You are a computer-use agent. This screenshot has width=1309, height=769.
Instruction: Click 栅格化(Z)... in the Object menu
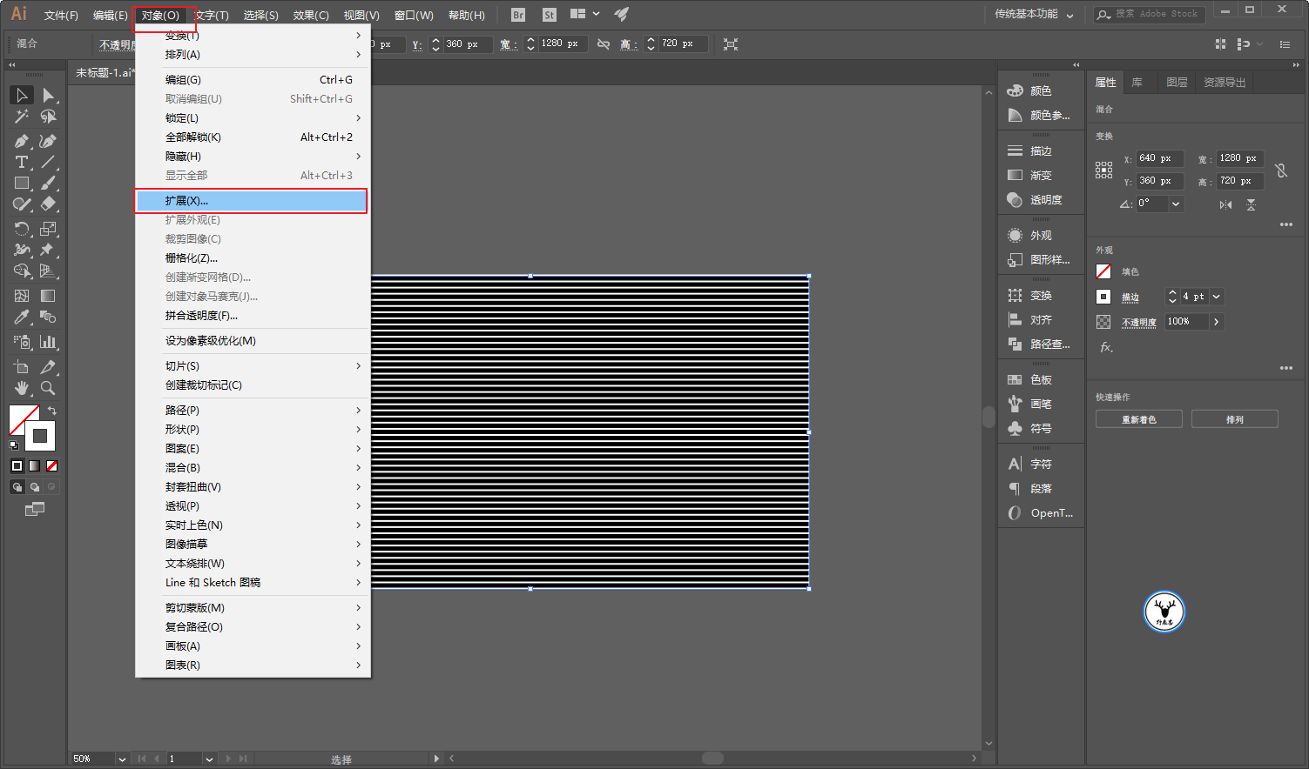tap(253, 258)
